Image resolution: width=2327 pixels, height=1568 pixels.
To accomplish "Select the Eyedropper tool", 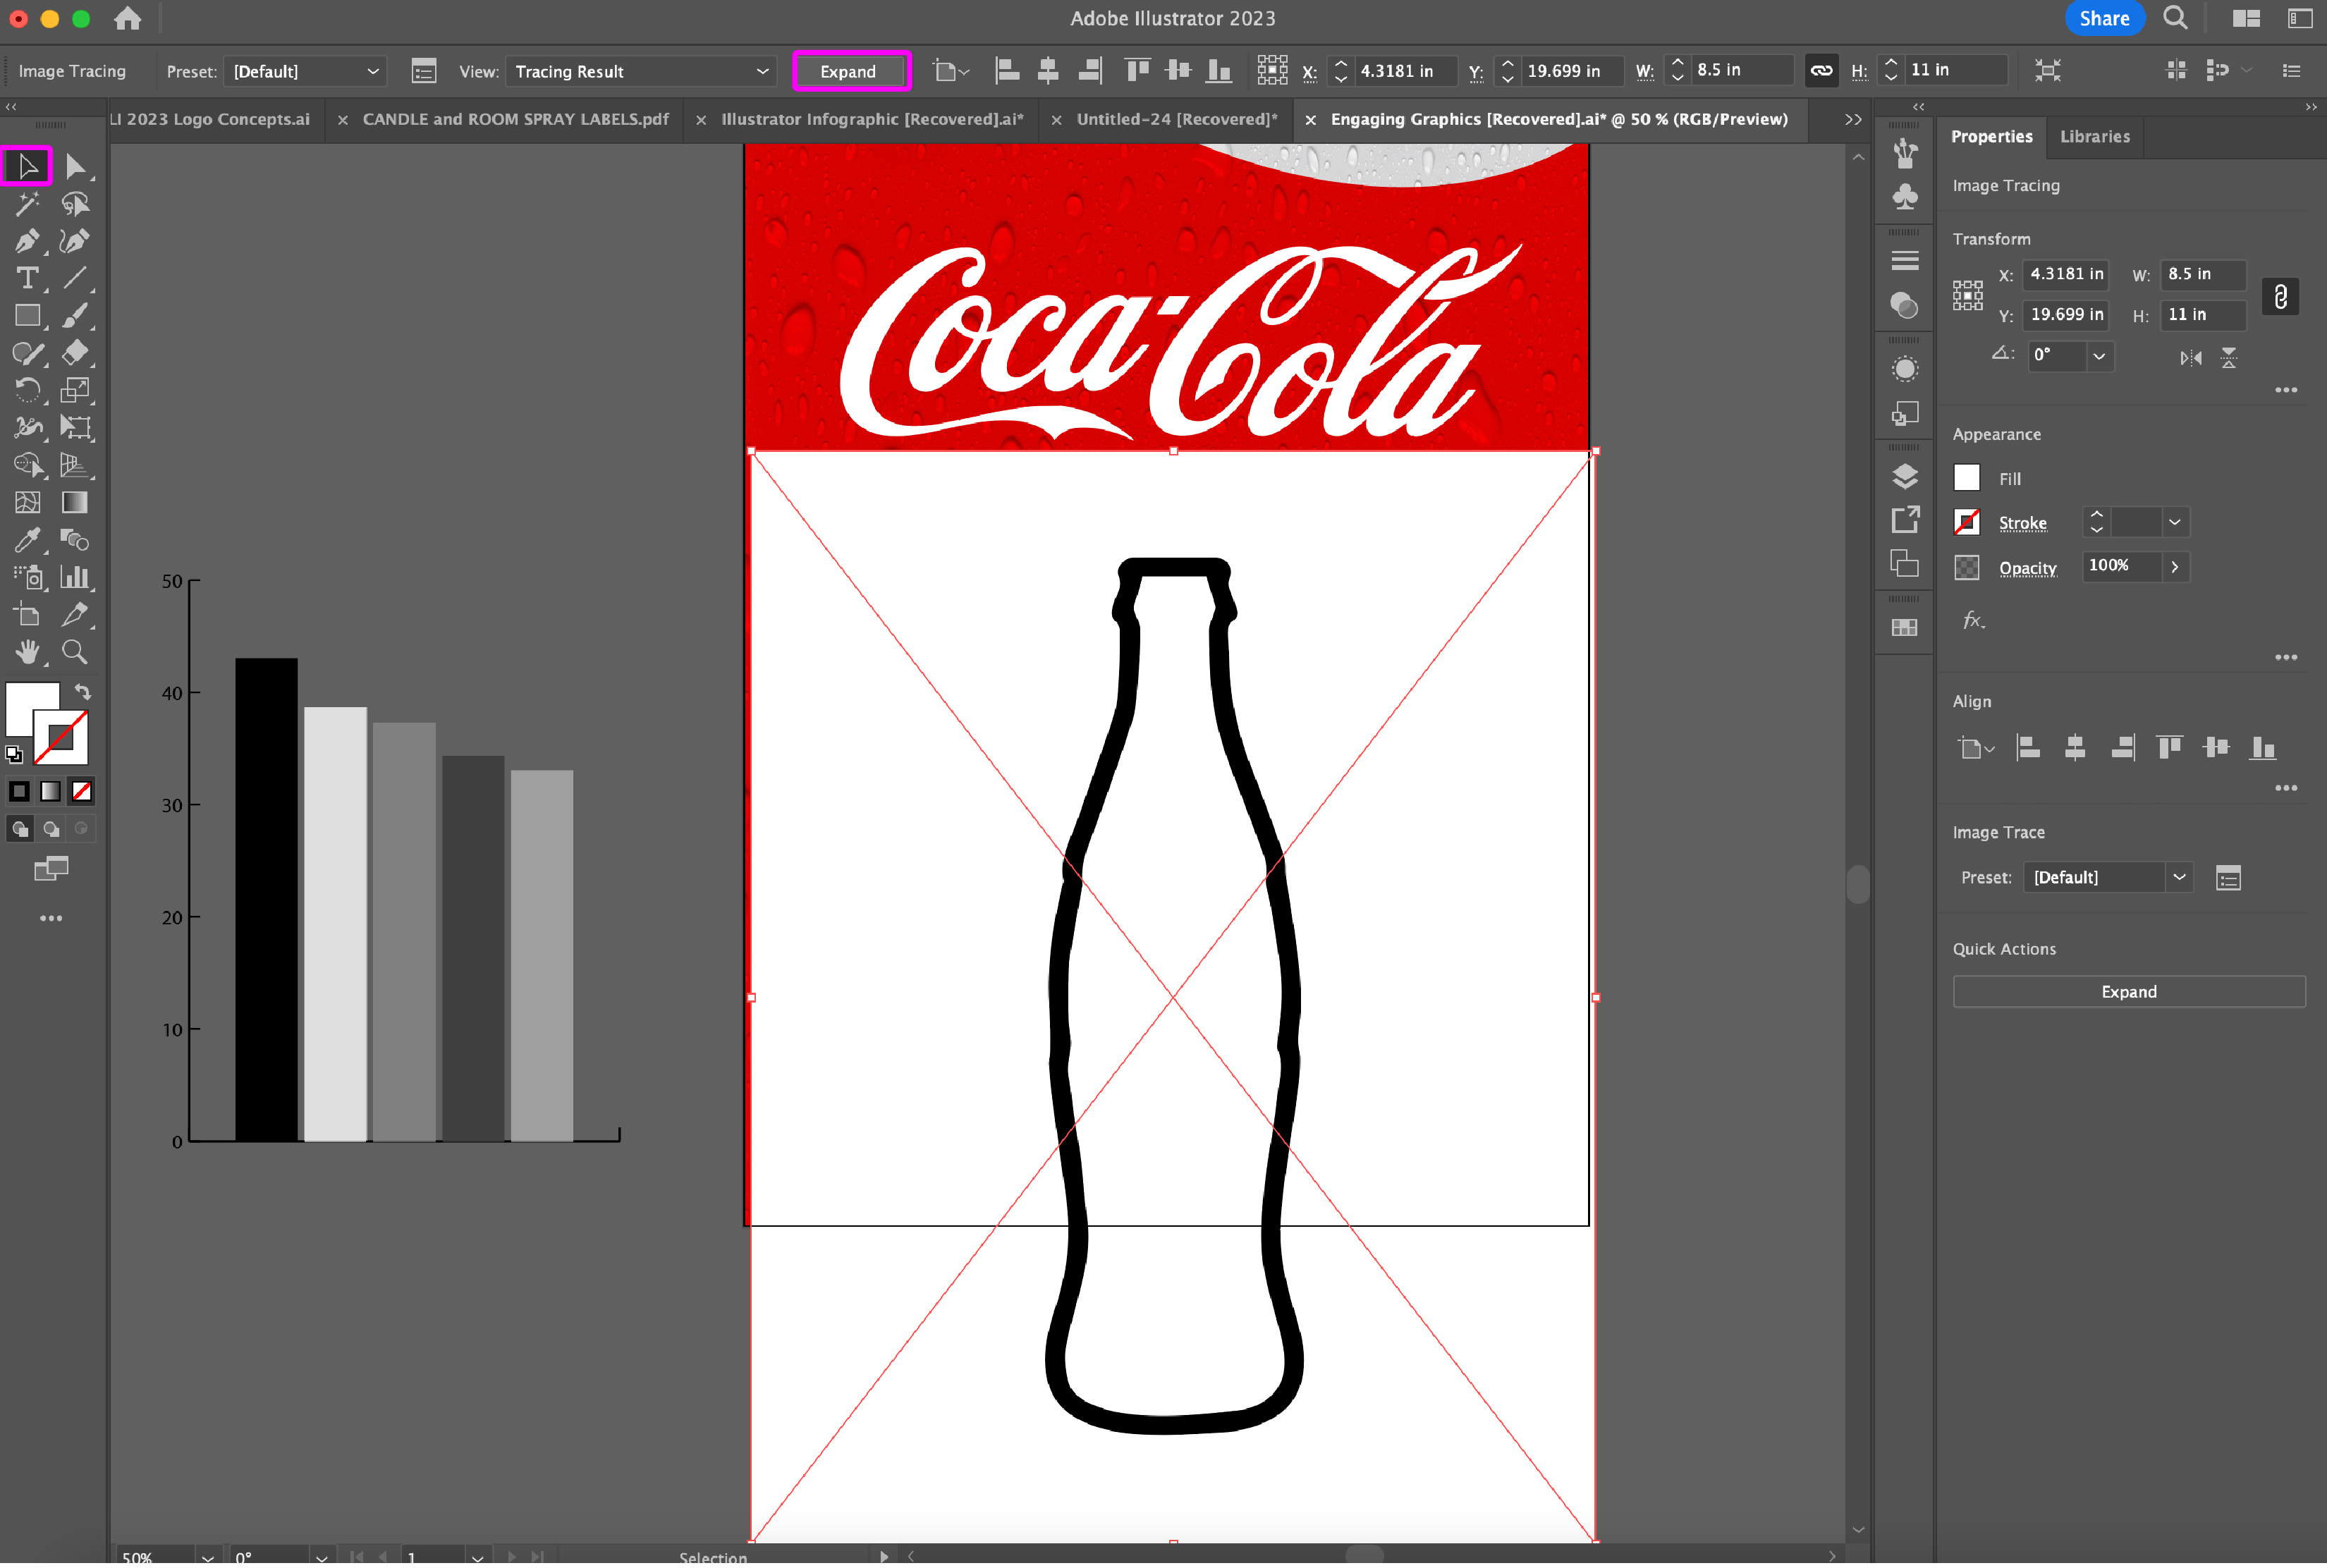I will coord(27,540).
